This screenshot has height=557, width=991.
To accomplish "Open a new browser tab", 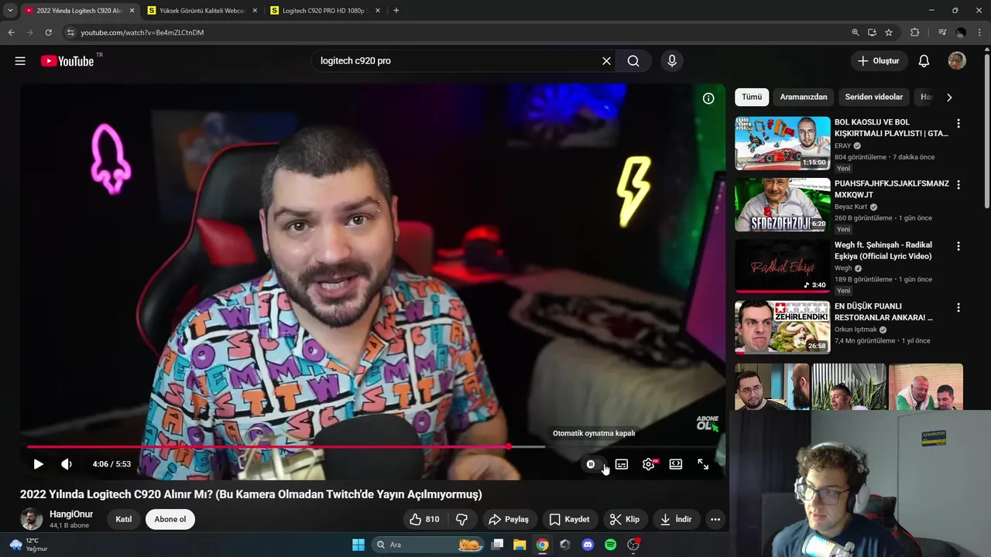I will (x=396, y=11).
